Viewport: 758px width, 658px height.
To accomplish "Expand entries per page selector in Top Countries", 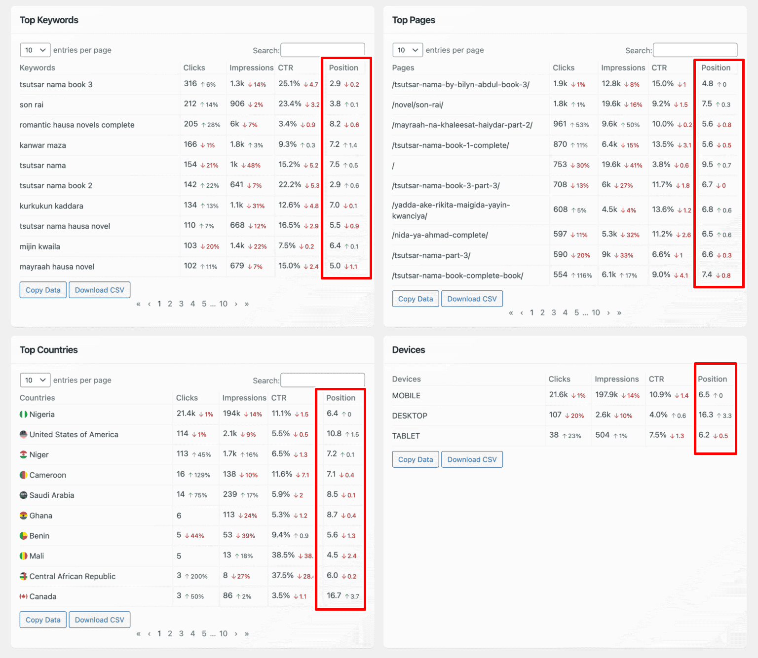I will coord(35,380).
